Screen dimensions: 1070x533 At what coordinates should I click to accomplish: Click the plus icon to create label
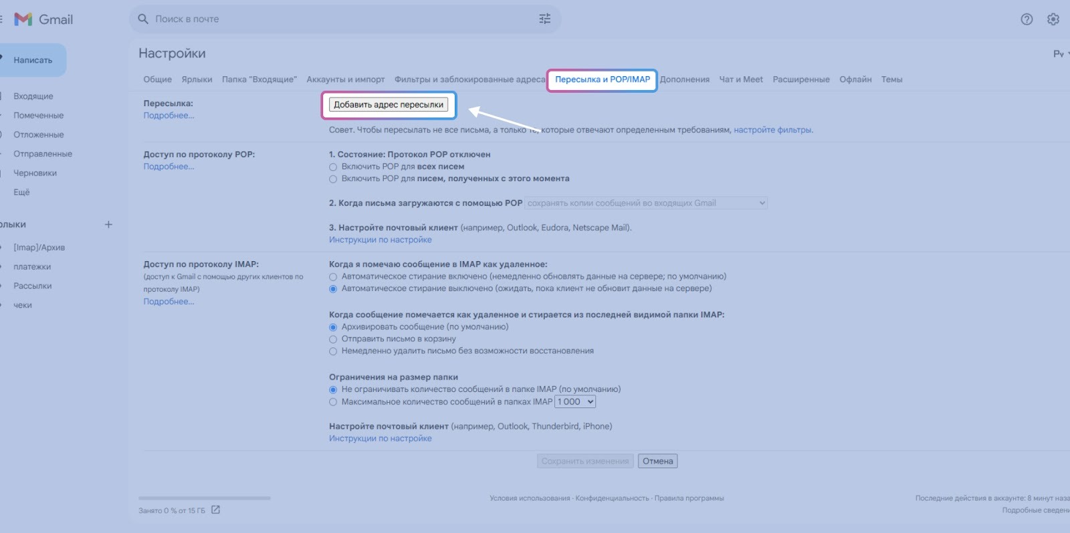coord(108,224)
